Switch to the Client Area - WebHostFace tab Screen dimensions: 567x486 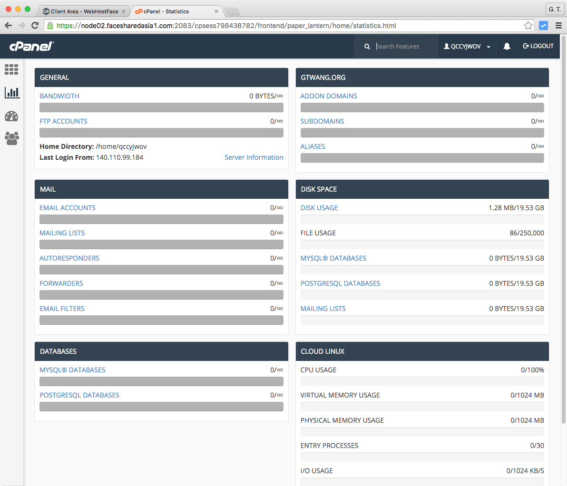[84, 10]
